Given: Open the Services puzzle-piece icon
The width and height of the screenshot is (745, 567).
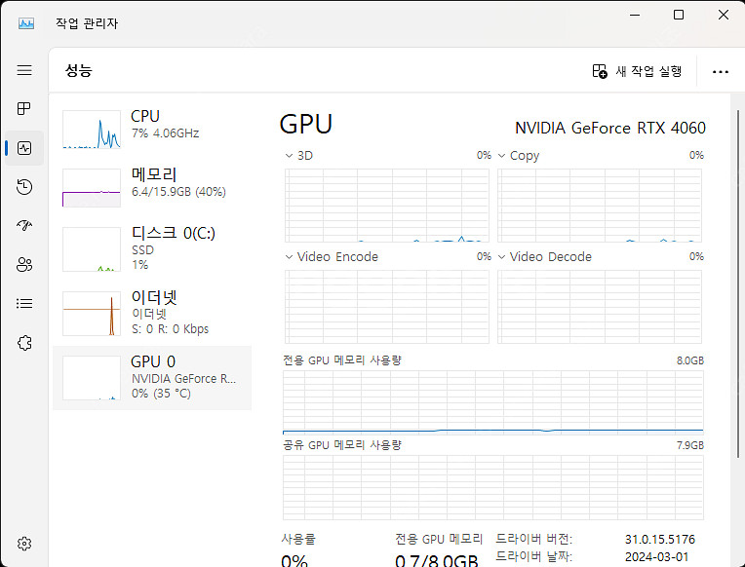Looking at the screenshot, I should click(x=24, y=342).
